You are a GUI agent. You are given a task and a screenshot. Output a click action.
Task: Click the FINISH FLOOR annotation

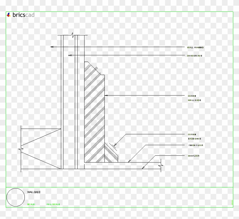tap(195, 145)
